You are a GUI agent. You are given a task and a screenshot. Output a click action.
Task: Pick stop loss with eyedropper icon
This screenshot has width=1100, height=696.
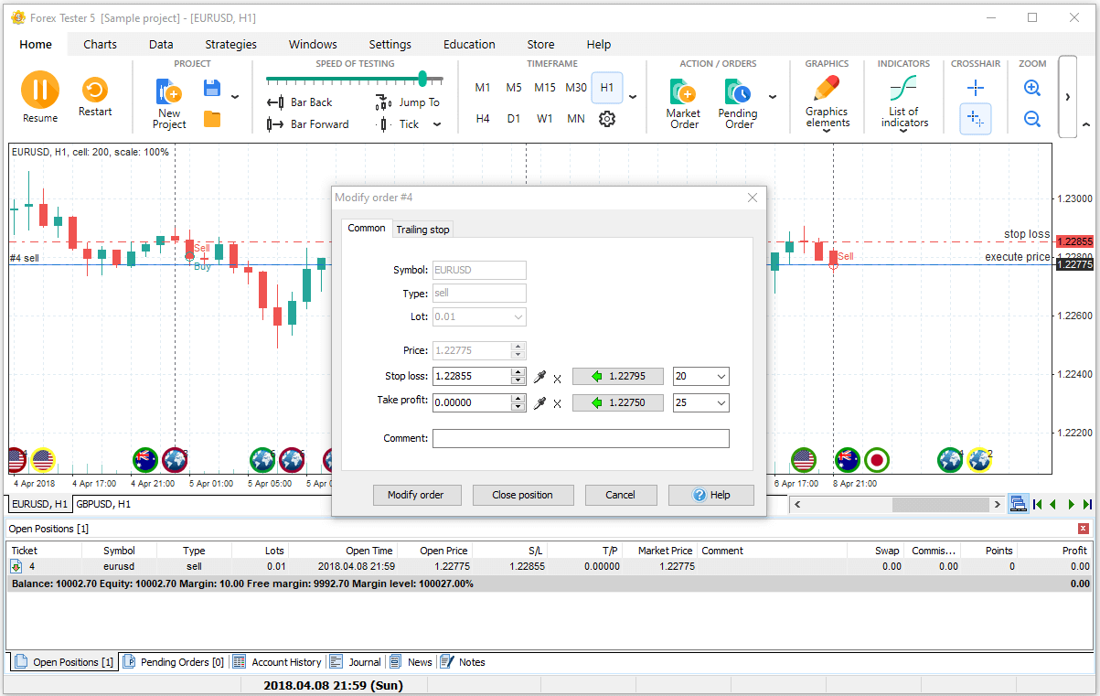[x=539, y=377]
